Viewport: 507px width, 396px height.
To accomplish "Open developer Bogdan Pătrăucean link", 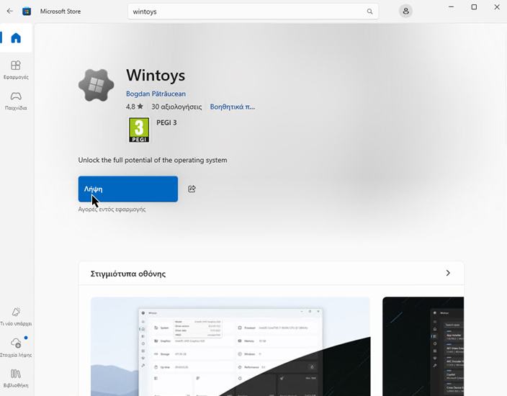I will [x=156, y=94].
